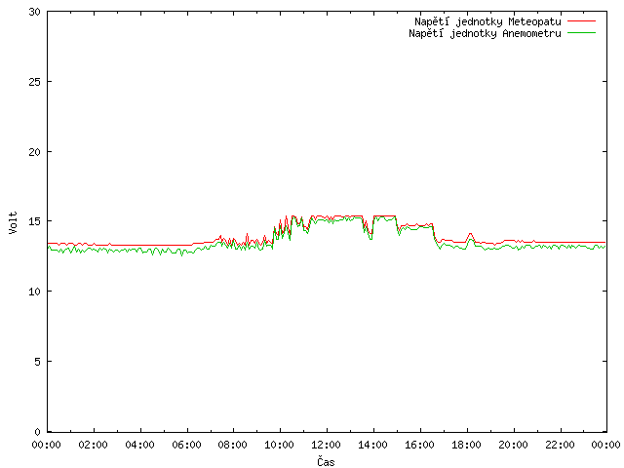Click x-axis time label 20:00

(x=514, y=445)
